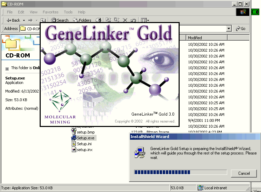Click the Windows flag throbber icon
This screenshot has width=261, height=192.
point(243,12)
